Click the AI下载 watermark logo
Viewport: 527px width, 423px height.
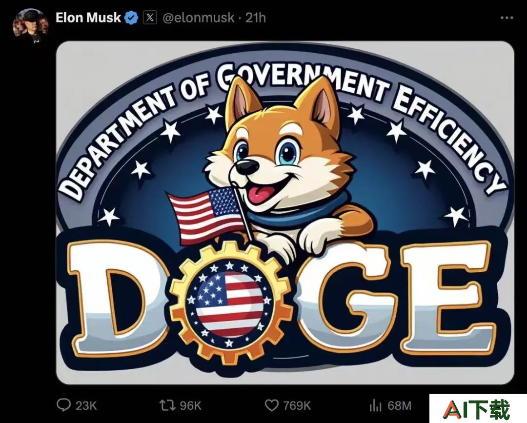pos(477,408)
